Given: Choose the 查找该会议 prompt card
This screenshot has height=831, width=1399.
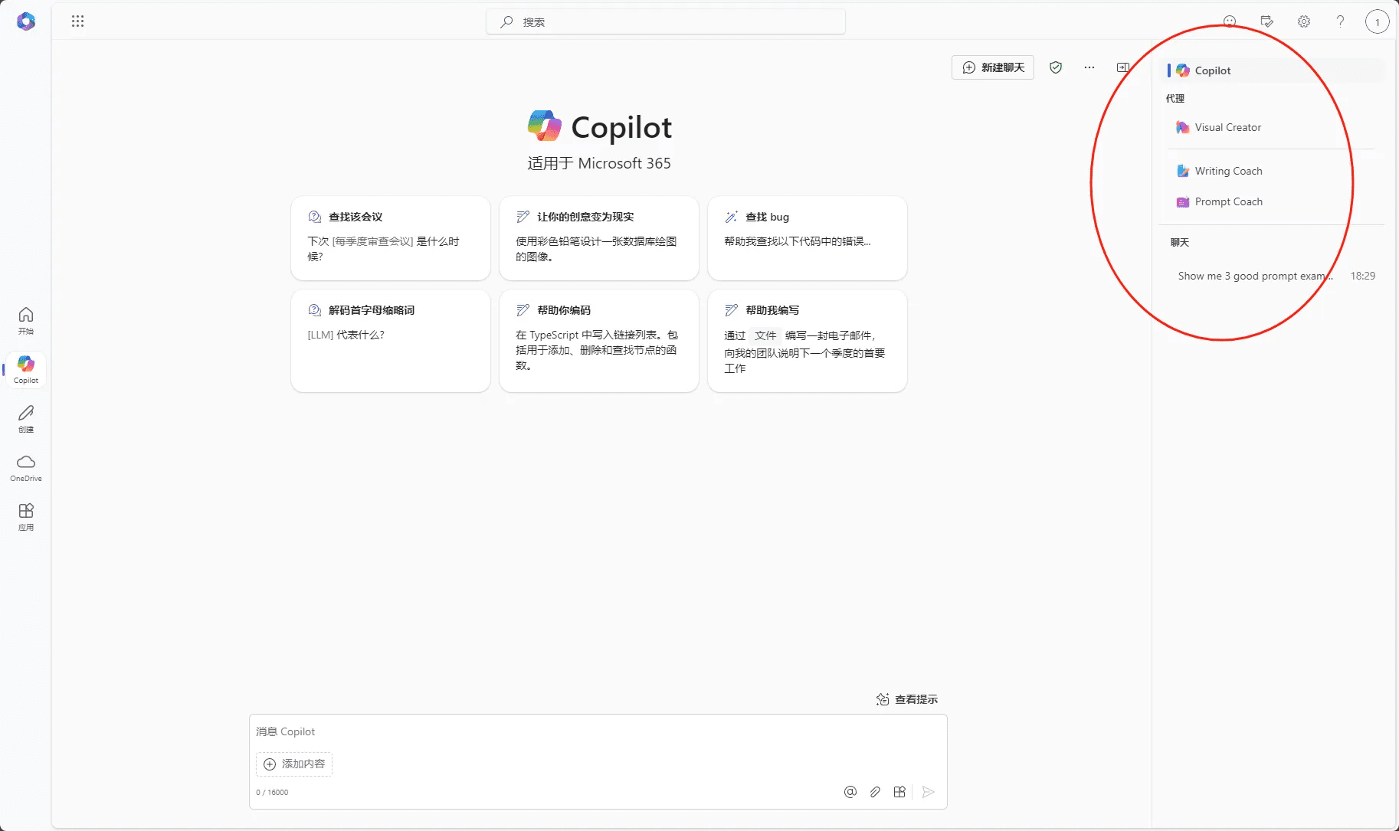Looking at the screenshot, I should 391,238.
